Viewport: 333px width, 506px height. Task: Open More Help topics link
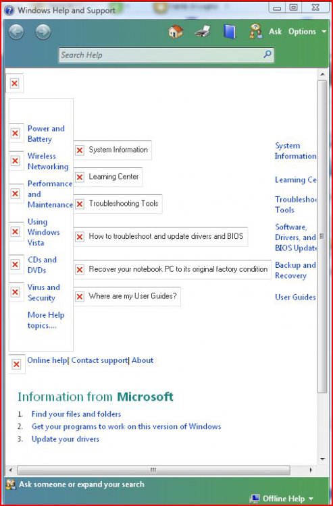click(x=46, y=320)
